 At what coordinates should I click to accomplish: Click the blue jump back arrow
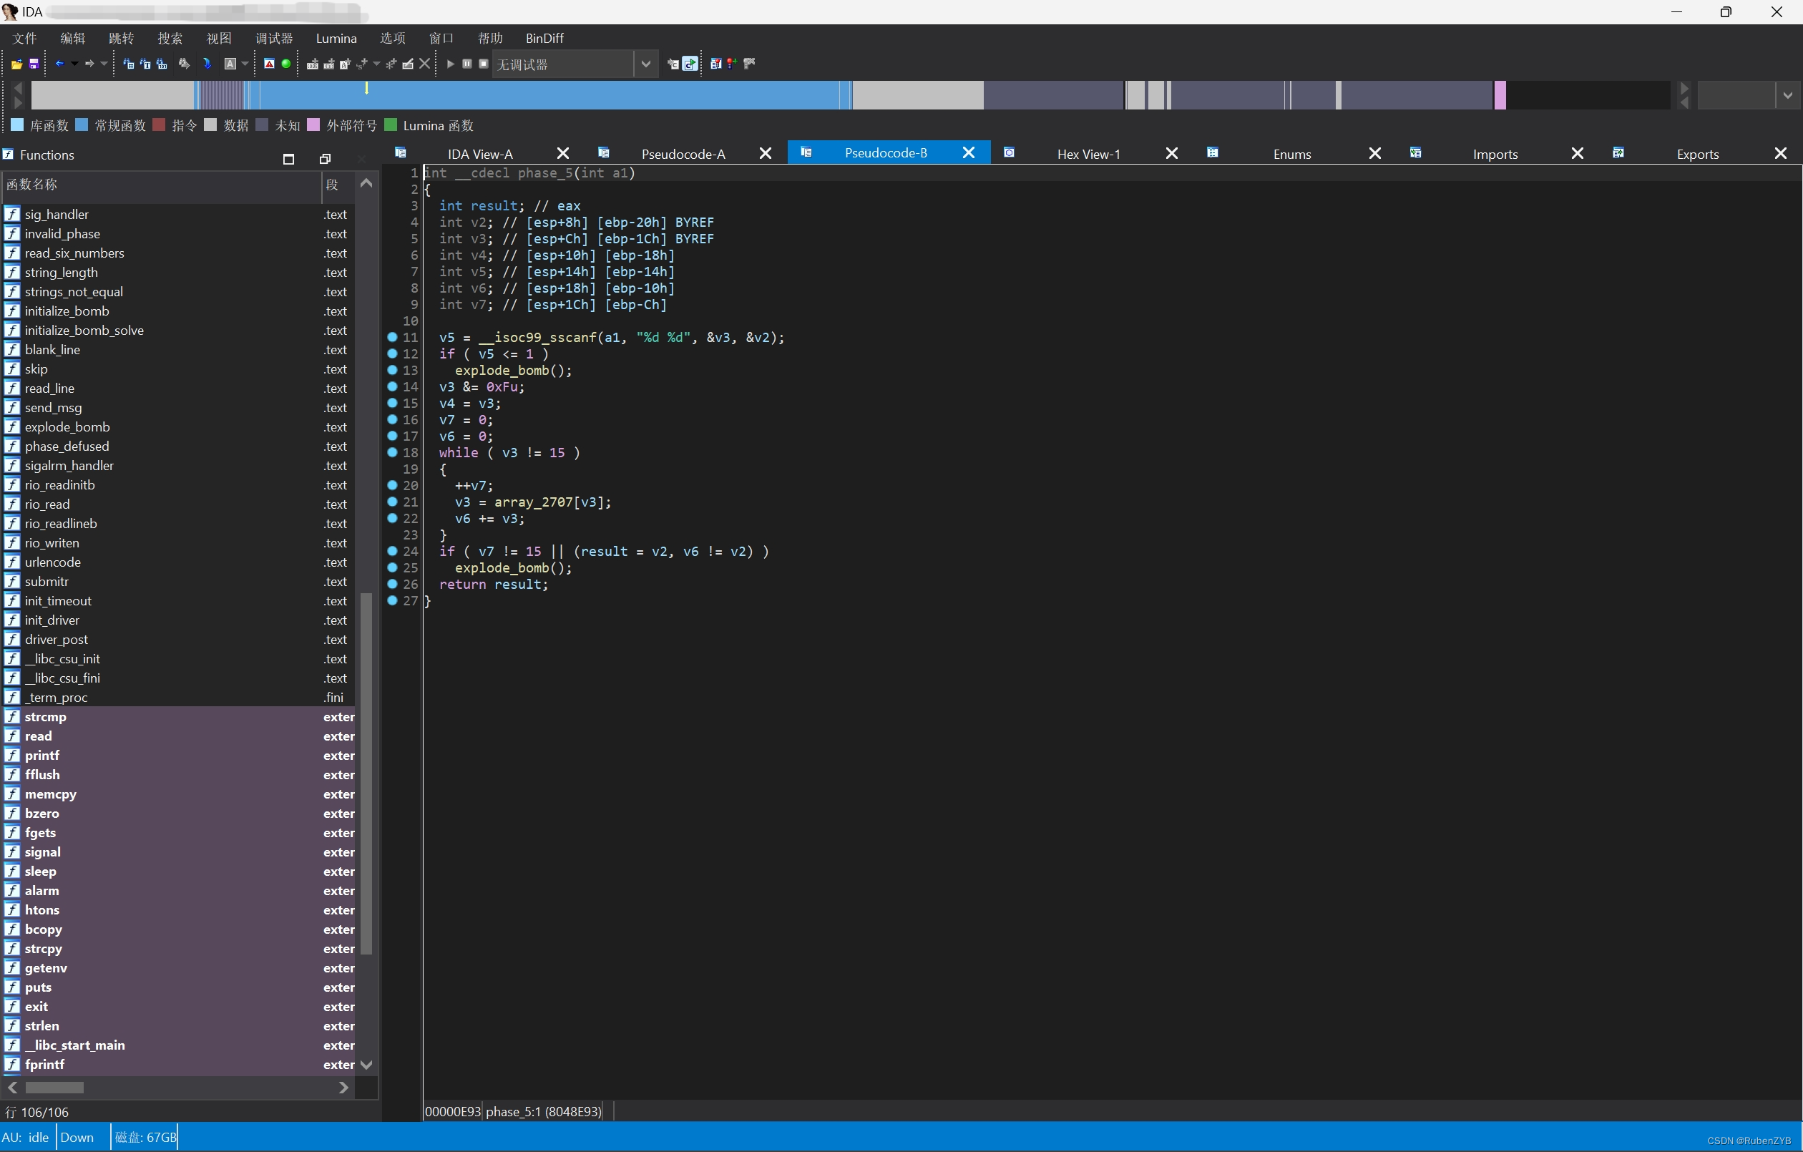tap(59, 64)
